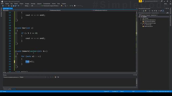
Task: Click the yellow notification flag icon
Action: (140, 1)
